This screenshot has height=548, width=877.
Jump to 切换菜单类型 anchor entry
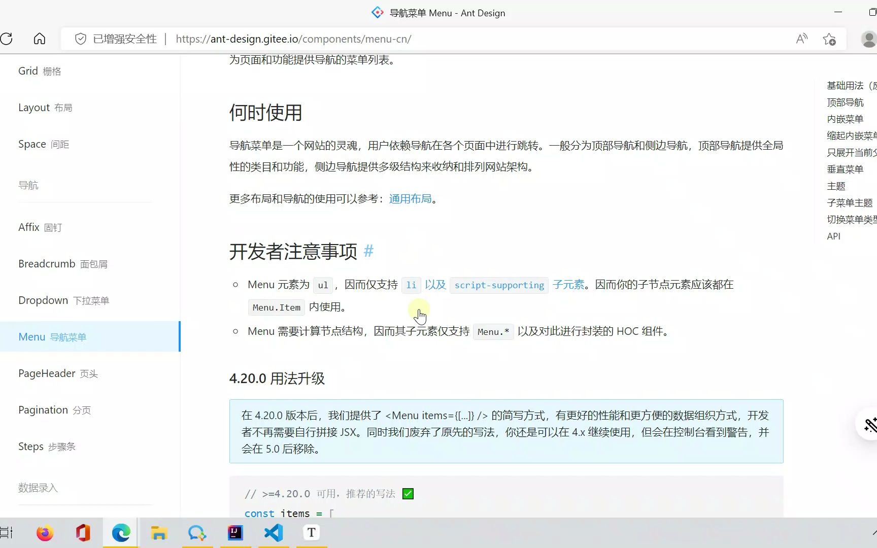click(852, 220)
